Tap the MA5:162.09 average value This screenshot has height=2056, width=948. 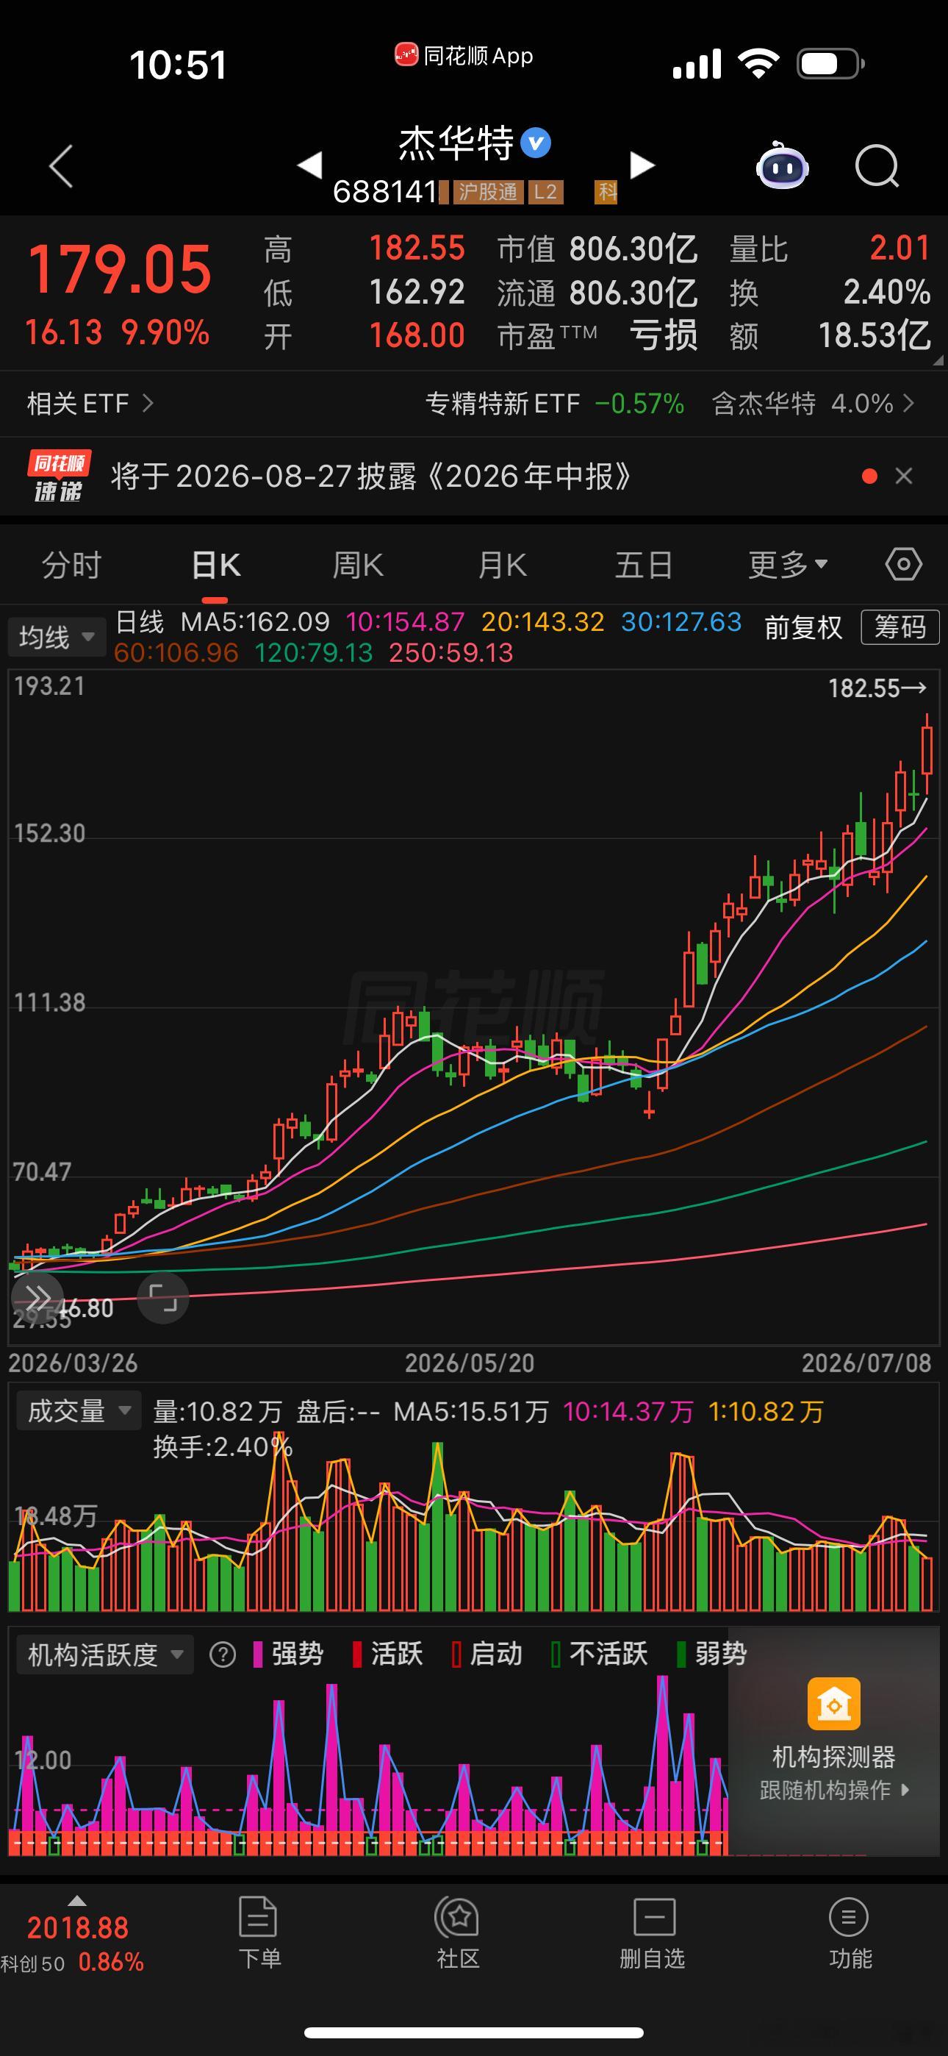(x=254, y=621)
